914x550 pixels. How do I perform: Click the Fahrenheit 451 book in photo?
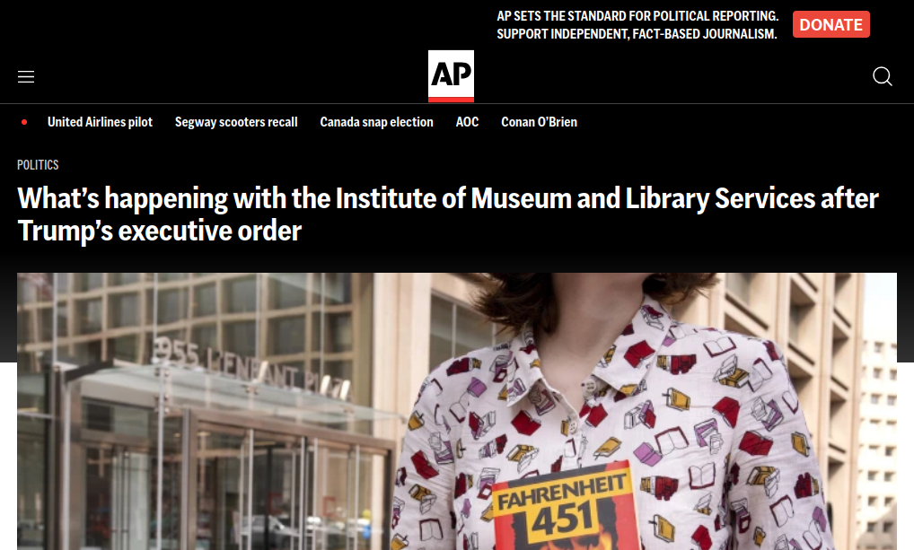[564, 509]
